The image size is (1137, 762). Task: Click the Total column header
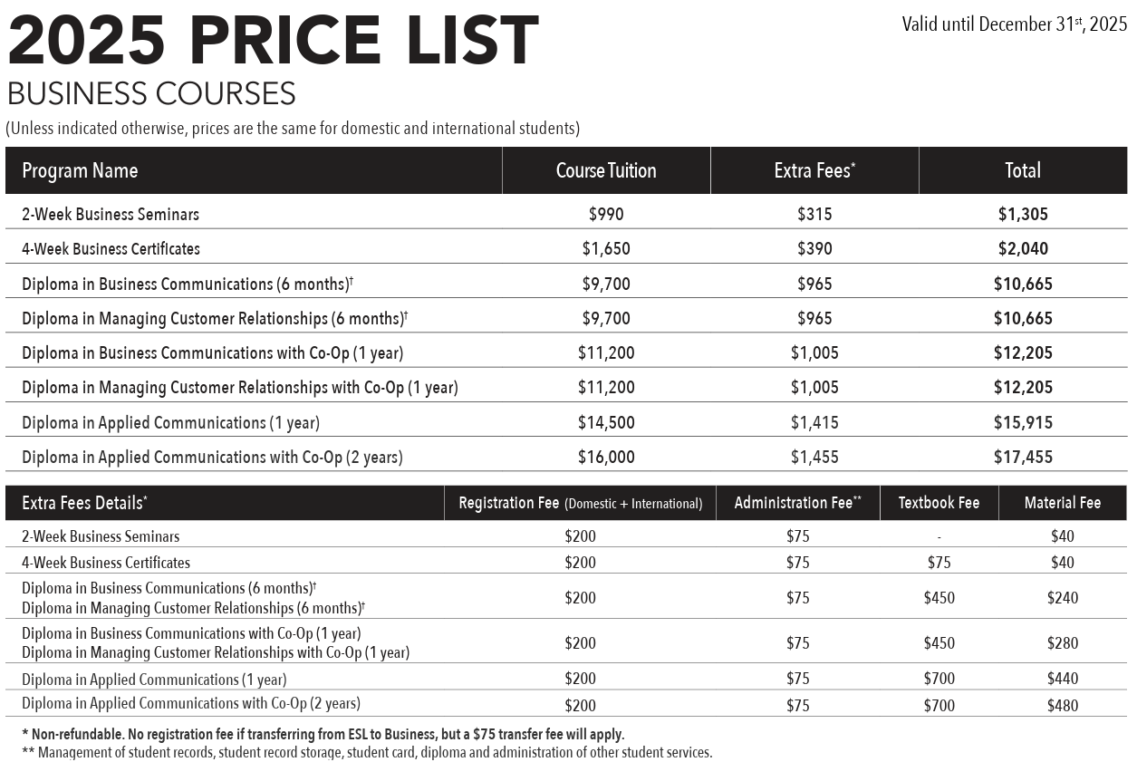[x=1023, y=170]
